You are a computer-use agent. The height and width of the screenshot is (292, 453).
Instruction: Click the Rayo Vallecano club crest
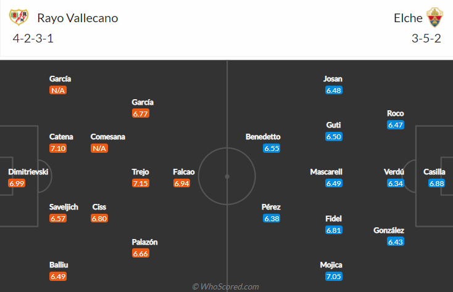click(19, 17)
